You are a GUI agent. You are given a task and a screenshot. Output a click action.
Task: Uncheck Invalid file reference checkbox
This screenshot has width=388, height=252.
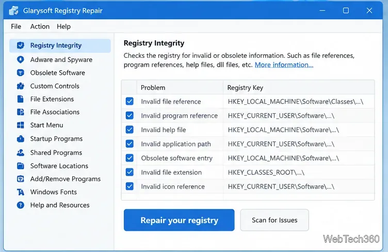click(x=130, y=101)
